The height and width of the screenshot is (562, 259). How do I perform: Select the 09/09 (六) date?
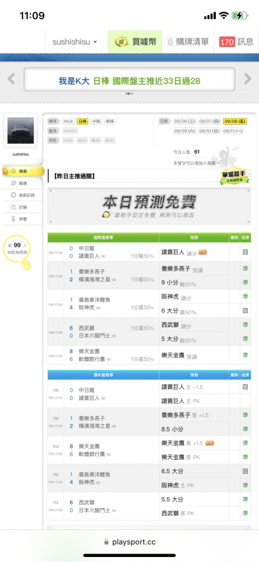pyautogui.click(x=184, y=131)
